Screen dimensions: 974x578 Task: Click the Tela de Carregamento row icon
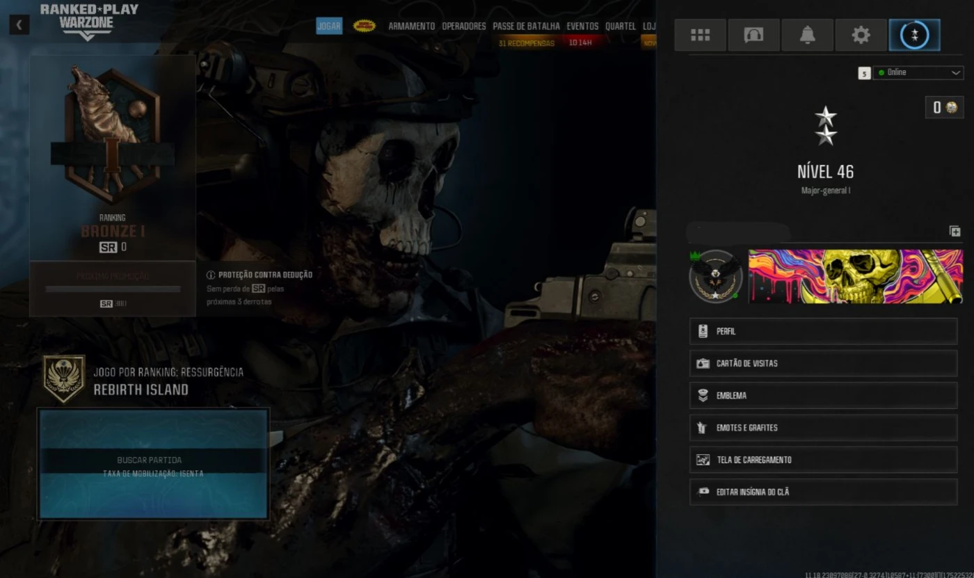[703, 460]
